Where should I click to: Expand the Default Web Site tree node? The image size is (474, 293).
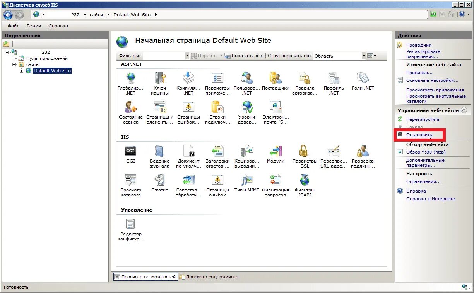pyautogui.click(x=22, y=71)
